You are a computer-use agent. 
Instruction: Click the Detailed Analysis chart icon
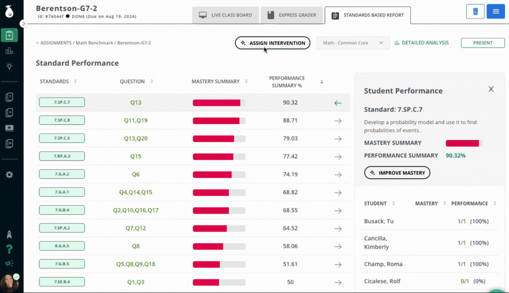click(397, 43)
